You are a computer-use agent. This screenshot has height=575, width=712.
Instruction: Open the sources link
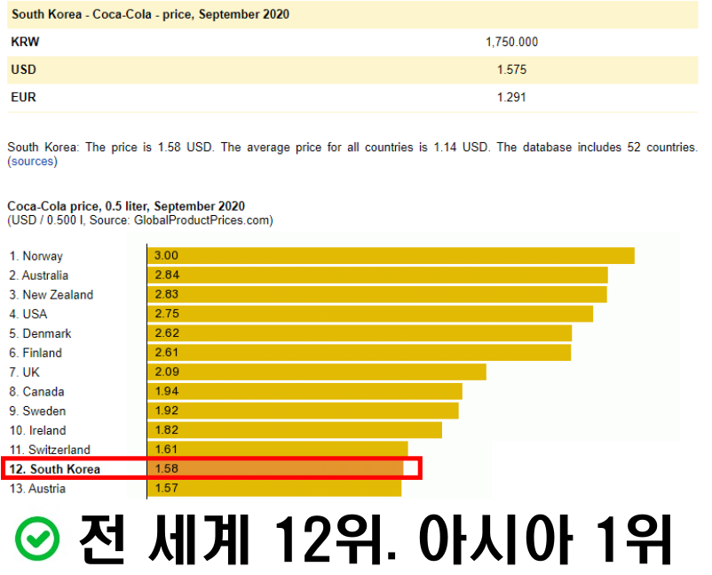[x=32, y=162]
